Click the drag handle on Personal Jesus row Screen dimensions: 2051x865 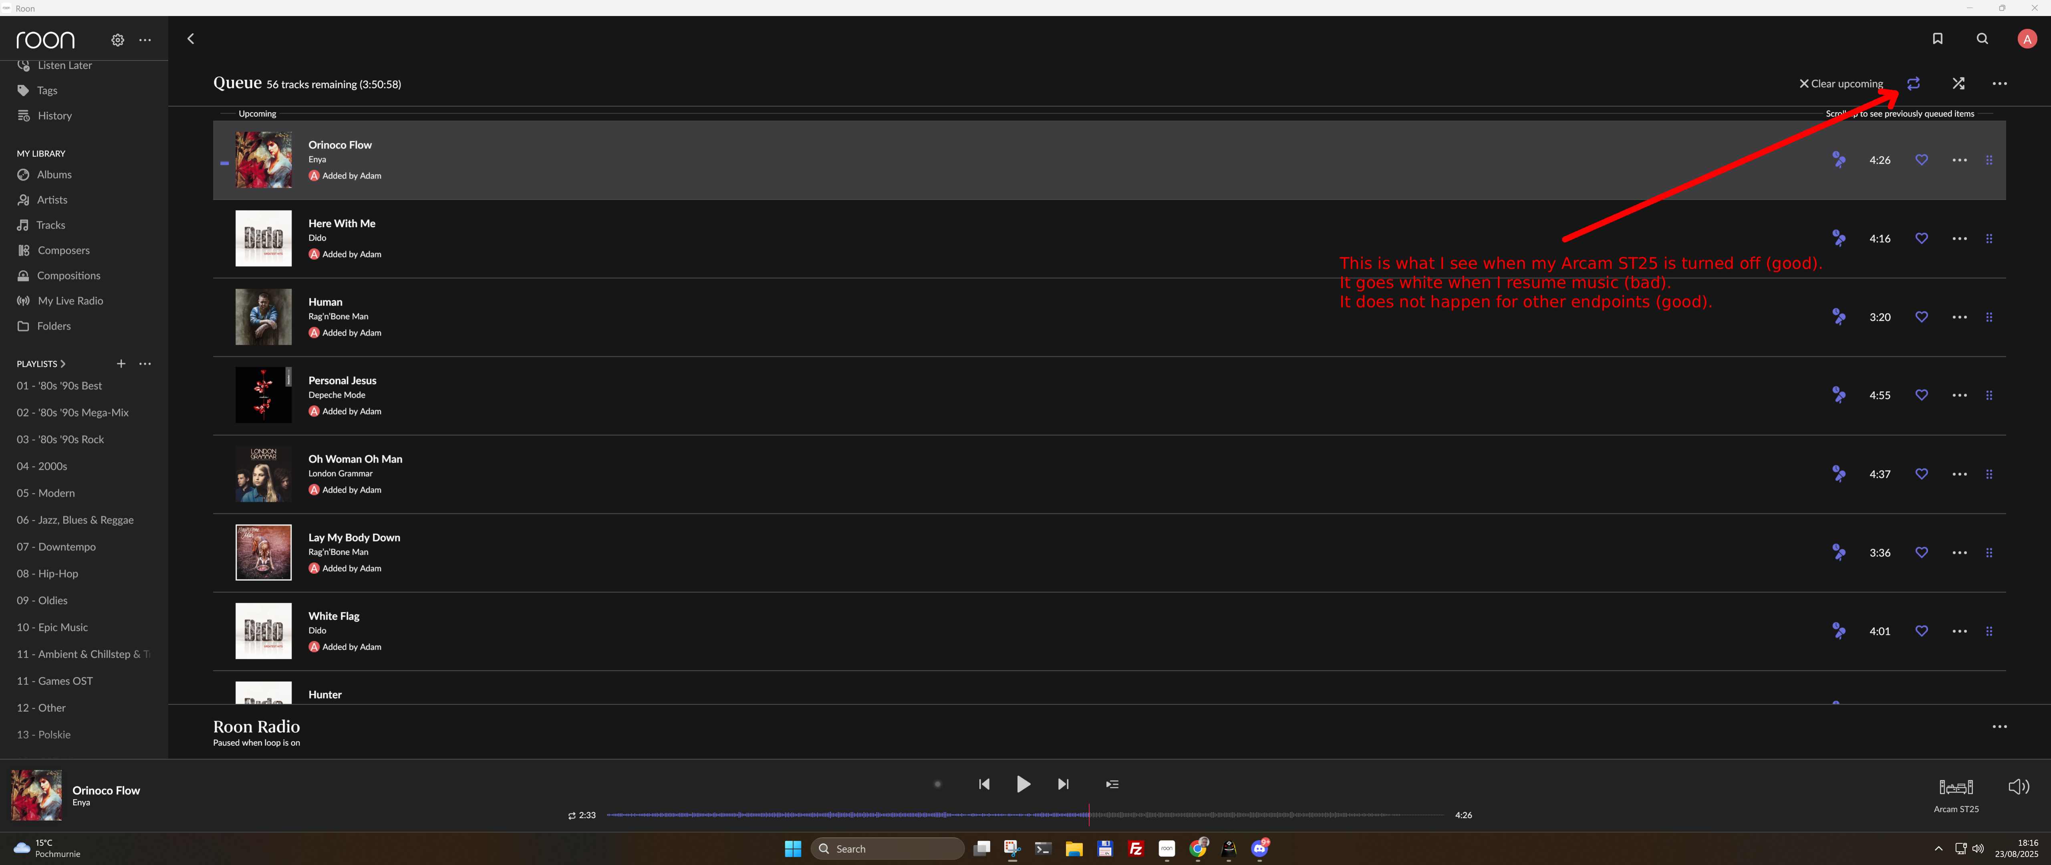tap(1989, 396)
